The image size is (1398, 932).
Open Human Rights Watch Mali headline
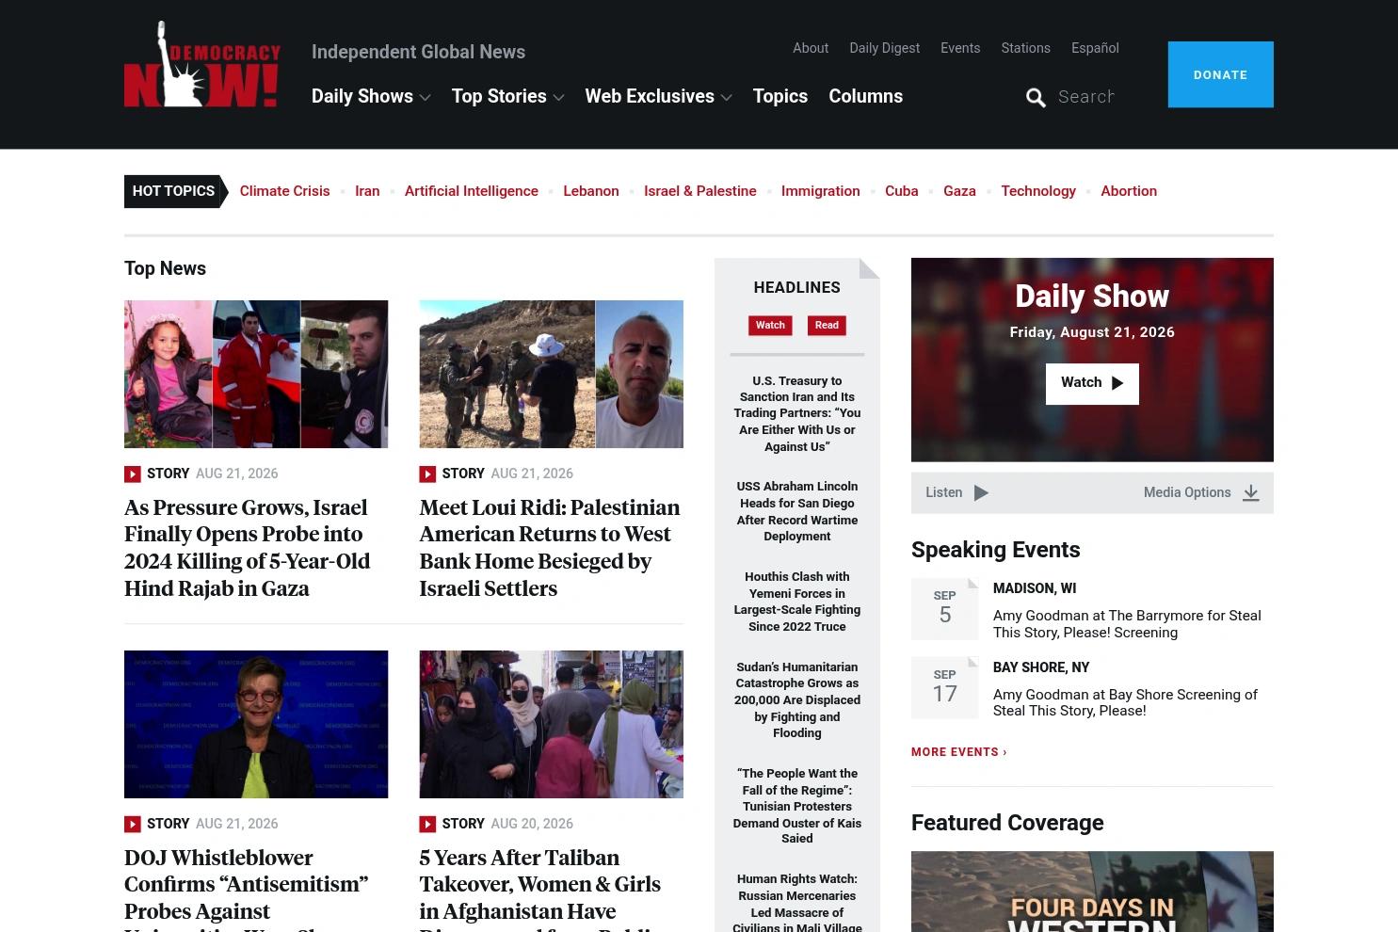click(797, 903)
